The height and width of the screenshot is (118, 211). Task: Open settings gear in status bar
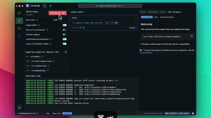click(x=193, y=113)
